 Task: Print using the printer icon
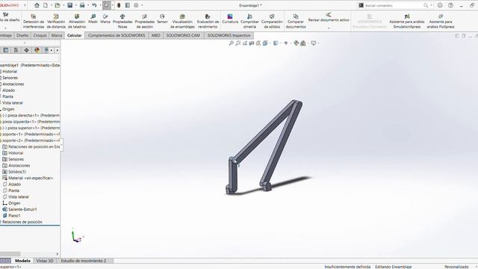tap(82, 5)
